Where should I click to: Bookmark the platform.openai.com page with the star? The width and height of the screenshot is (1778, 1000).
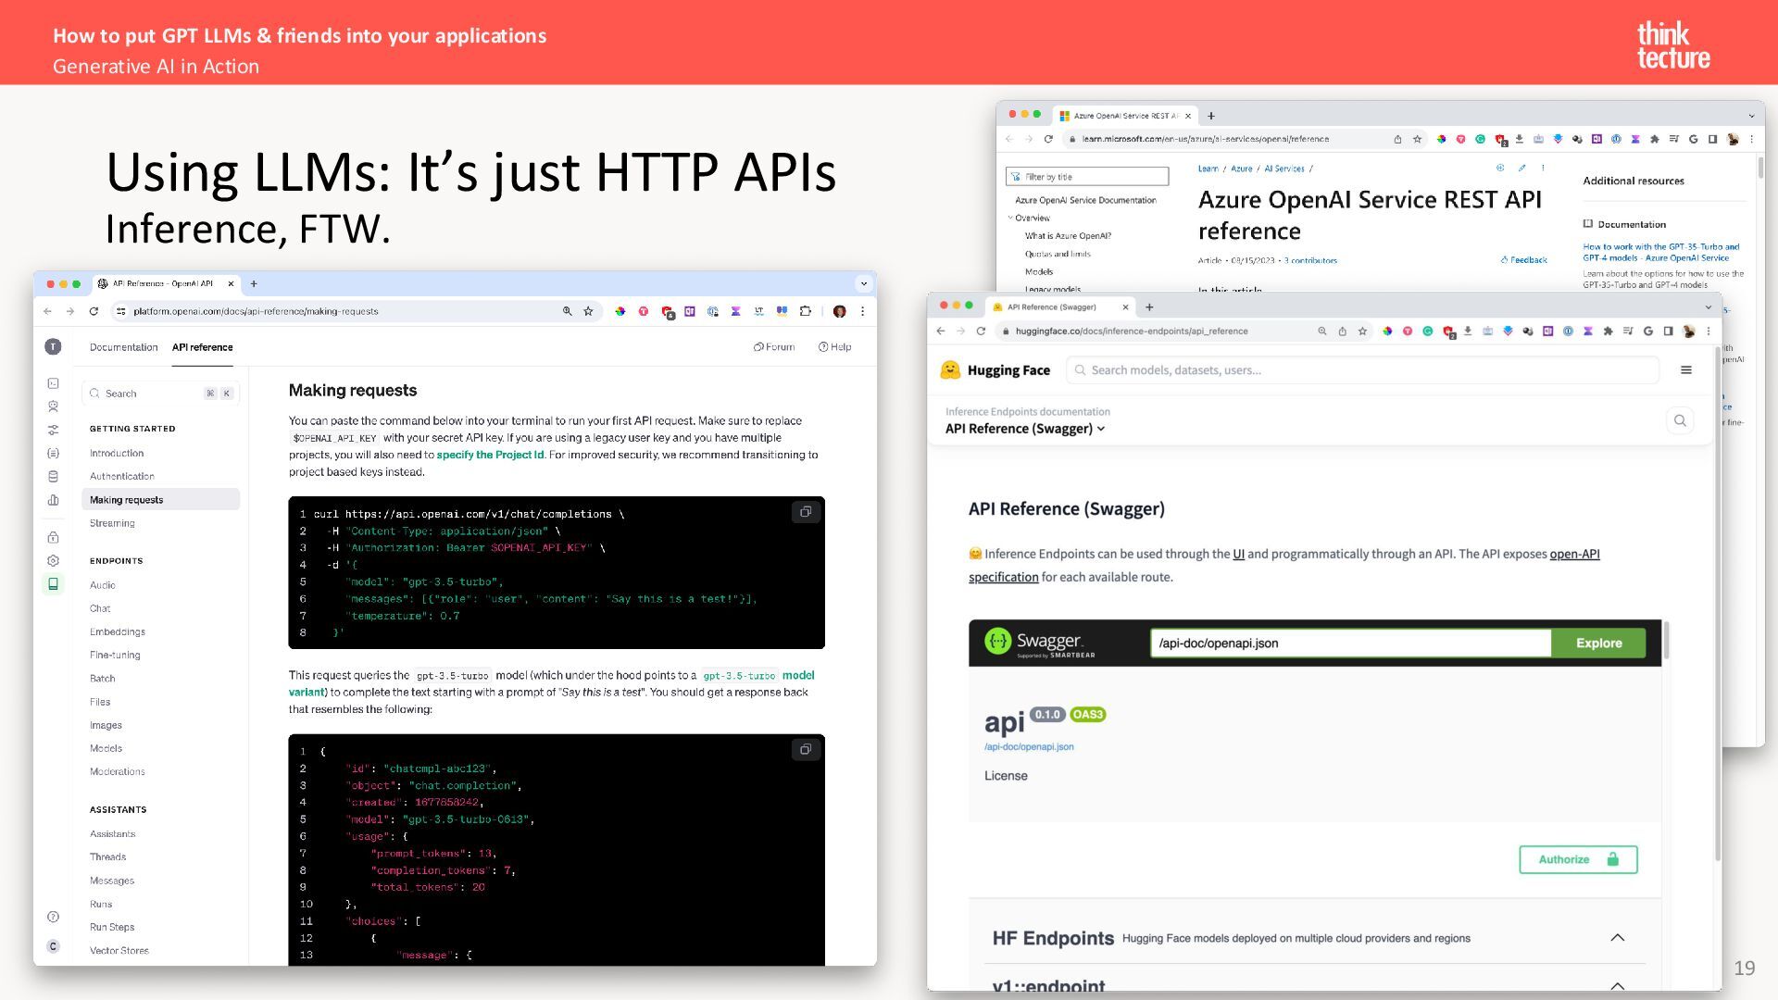(x=588, y=311)
